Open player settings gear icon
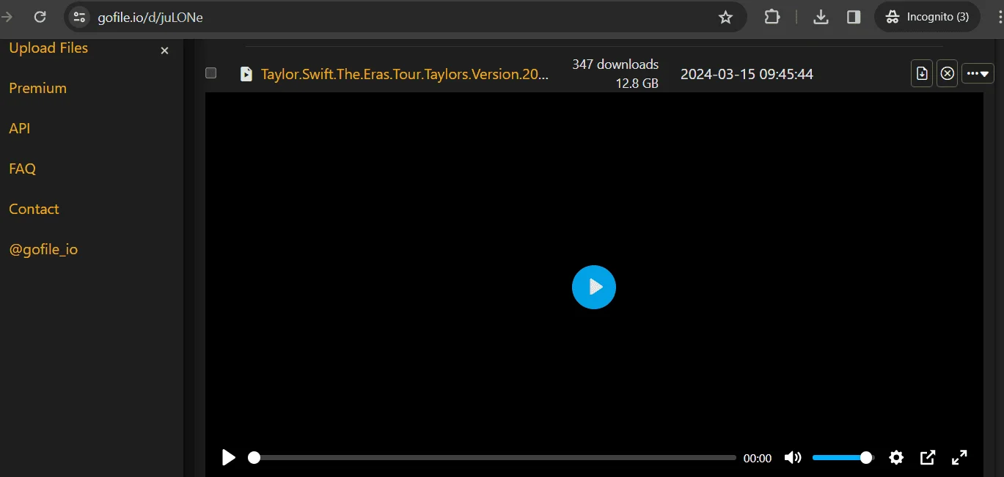The height and width of the screenshot is (477, 1004). click(896, 458)
